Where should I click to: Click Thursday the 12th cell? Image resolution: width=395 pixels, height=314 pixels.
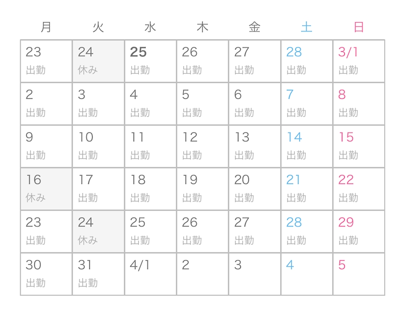pyautogui.click(x=203, y=146)
